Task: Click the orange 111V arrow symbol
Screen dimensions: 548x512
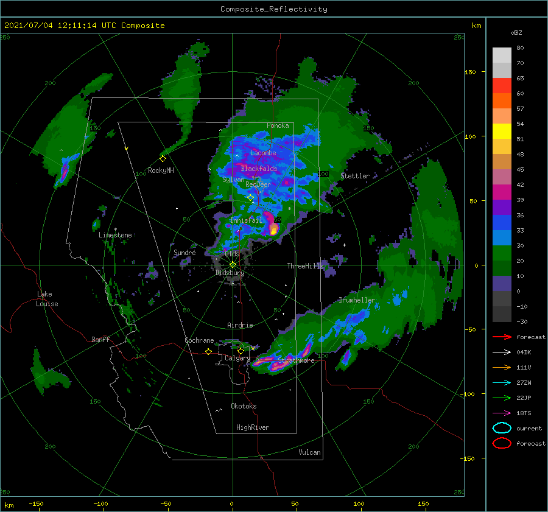Action: coord(502,367)
